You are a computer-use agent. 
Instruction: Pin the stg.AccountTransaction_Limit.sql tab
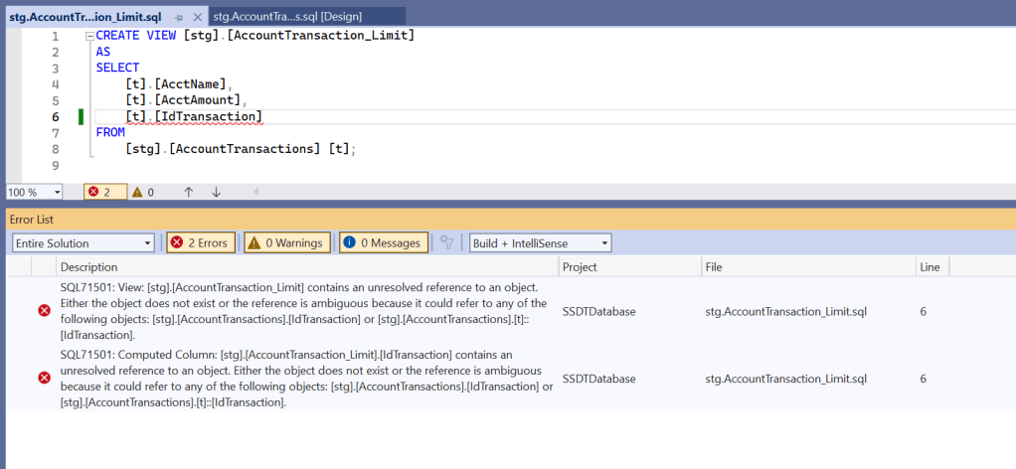pyautogui.click(x=178, y=17)
